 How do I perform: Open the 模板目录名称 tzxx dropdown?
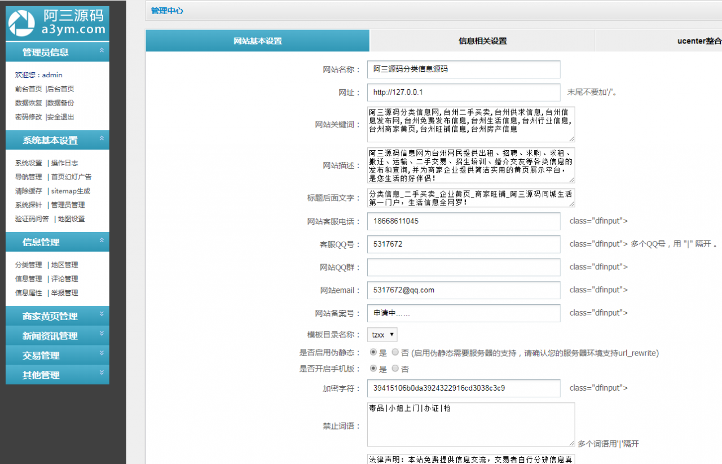click(382, 335)
